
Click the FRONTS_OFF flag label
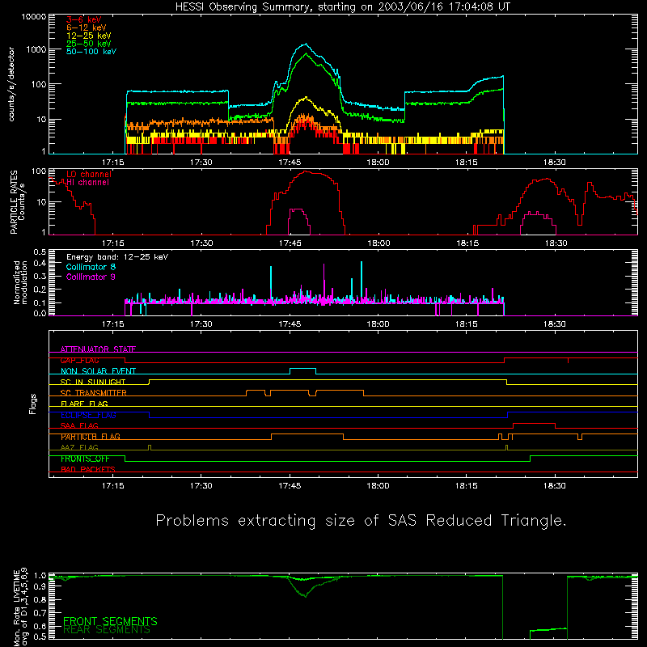pyautogui.click(x=85, y=459)
